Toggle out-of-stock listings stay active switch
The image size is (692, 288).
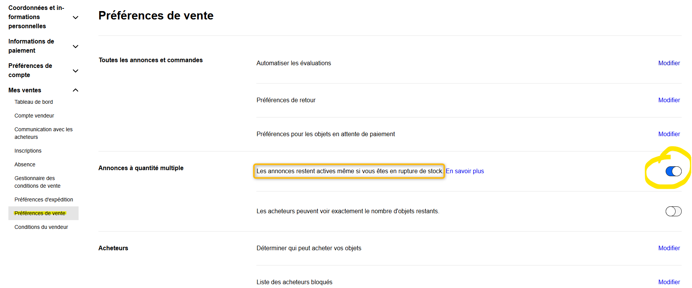pyautogui.click(x=673, y=171)
